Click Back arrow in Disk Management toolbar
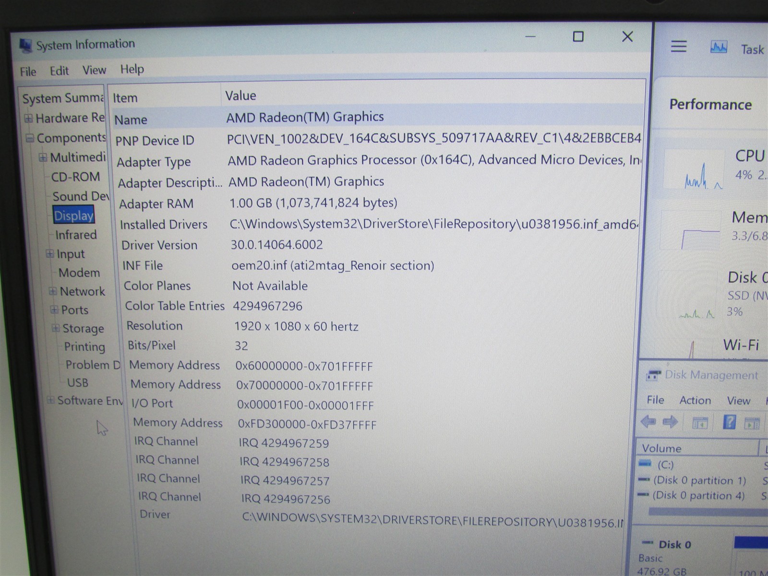Image resolution: width=768 pixels, height=576 pixels. [648, 422]
